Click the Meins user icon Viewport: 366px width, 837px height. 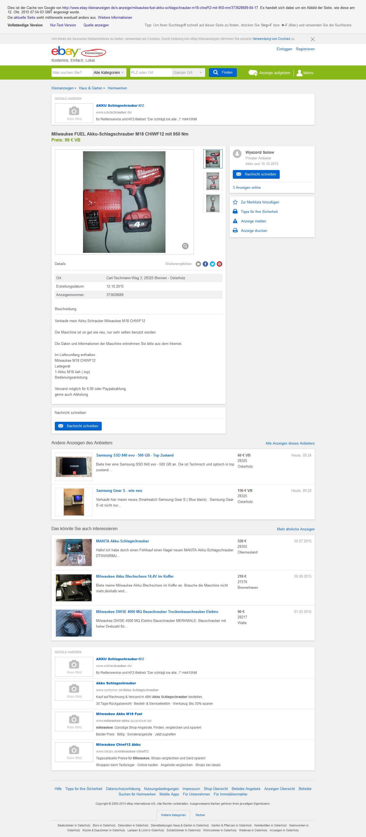tap(300, 73)
